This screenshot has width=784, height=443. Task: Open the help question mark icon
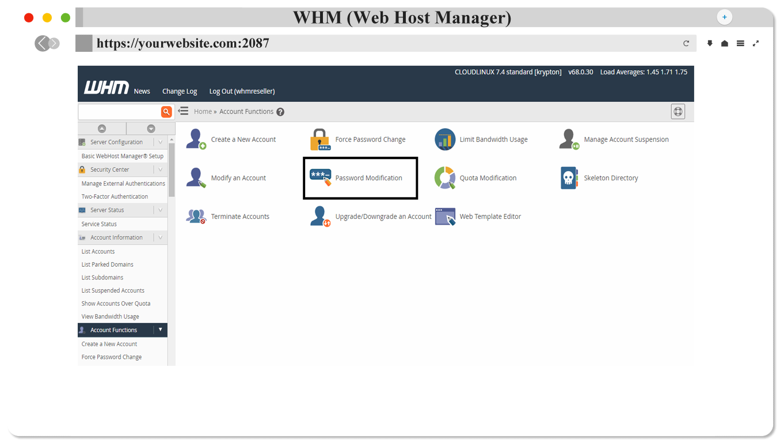click(280, 112)
